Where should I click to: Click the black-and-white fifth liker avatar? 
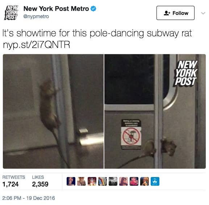coord(113,181)
